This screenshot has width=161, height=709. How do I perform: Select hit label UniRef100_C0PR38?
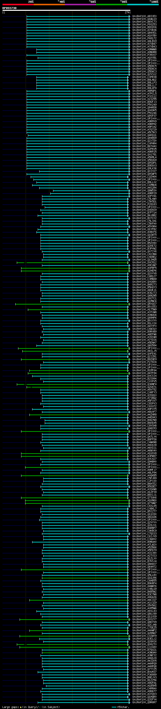(144, 77)
